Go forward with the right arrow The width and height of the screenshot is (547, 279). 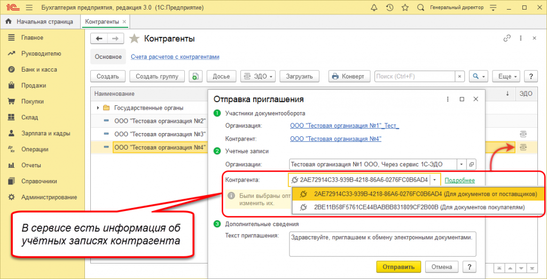coord(115,39)
